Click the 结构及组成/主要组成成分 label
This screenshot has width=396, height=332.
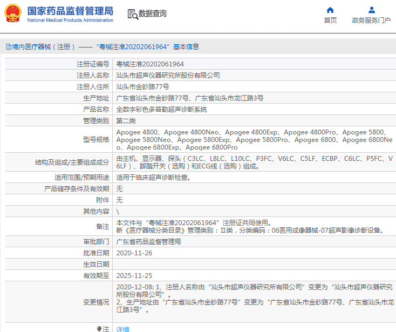coord(72,162)
